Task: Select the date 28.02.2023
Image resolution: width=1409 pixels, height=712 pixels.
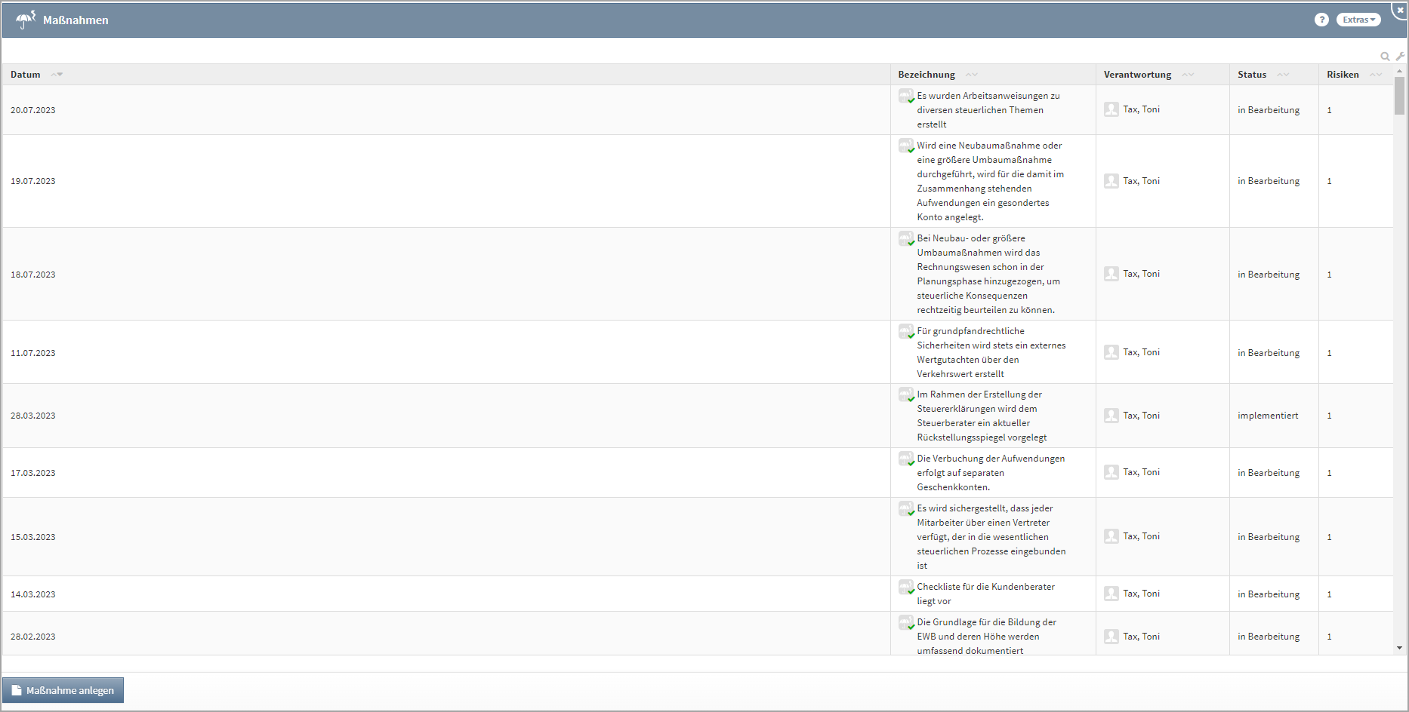Action: [x=33, y=637]
